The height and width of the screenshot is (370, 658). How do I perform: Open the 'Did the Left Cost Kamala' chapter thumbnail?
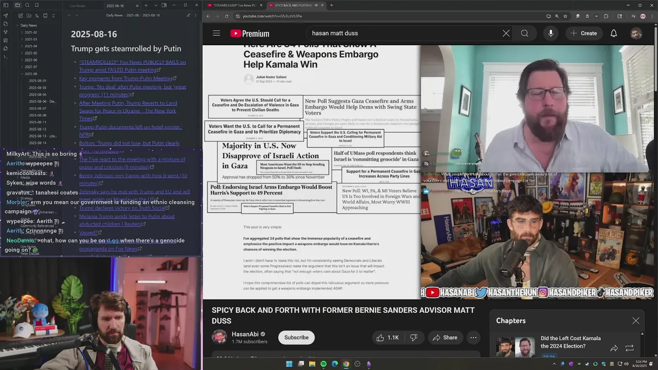click(516, 347)
